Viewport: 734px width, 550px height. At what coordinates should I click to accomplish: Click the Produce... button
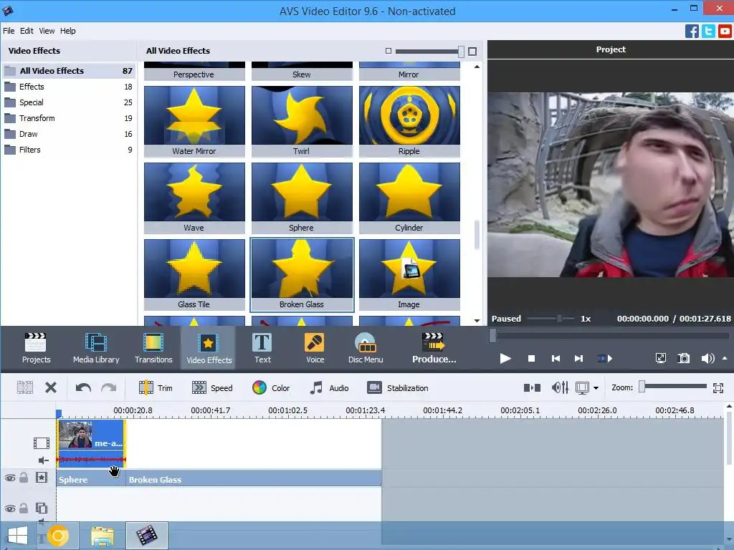coord(434,348)
